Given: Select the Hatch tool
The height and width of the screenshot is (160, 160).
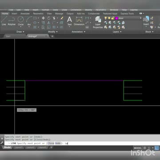Looking at the screenshot, I should click(35, 27).
